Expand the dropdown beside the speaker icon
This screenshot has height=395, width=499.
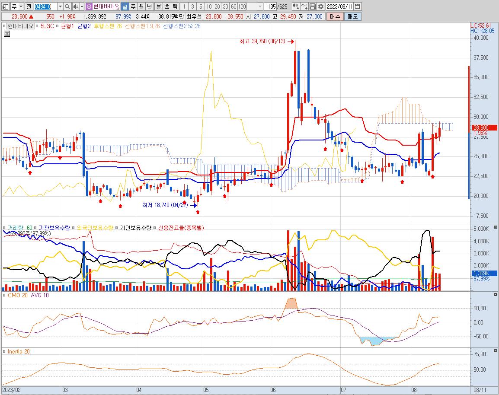[82, 6]
